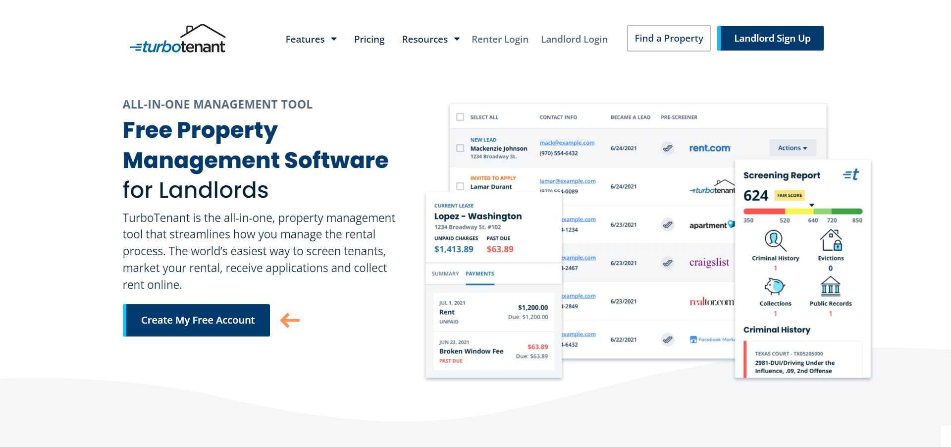Click the turbotenant source logo in Lamar row

pyautogui.click(x=713, y=187)
